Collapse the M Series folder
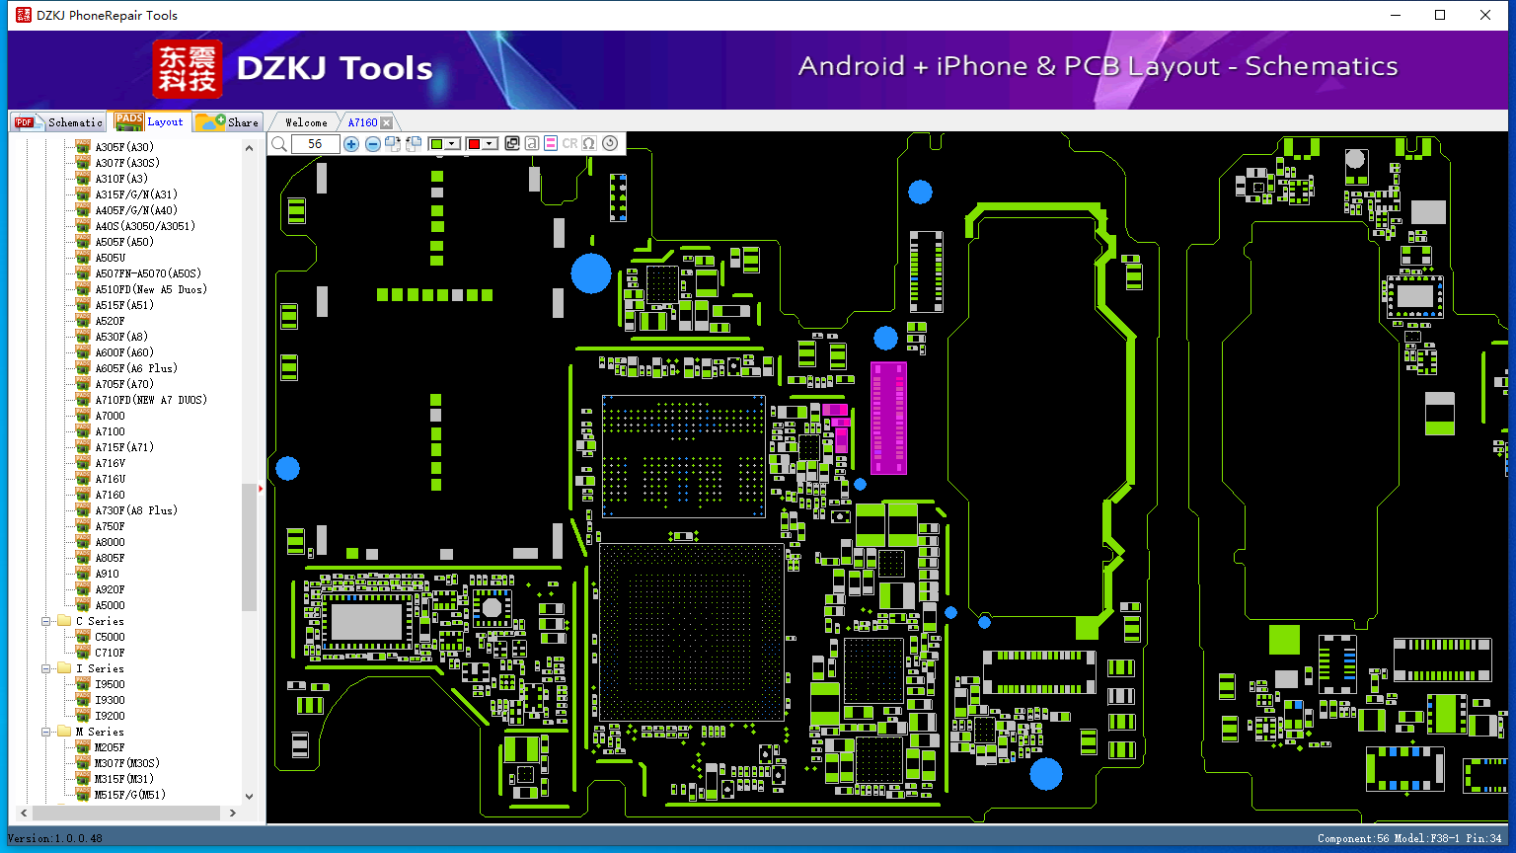The width and height of the screenshot is (1516, 853). coord(46,732)
